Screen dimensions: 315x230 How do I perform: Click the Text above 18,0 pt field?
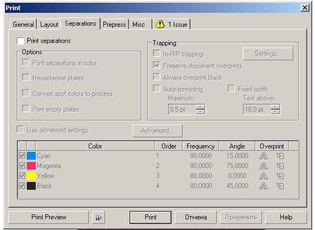[x=257, y=109]
